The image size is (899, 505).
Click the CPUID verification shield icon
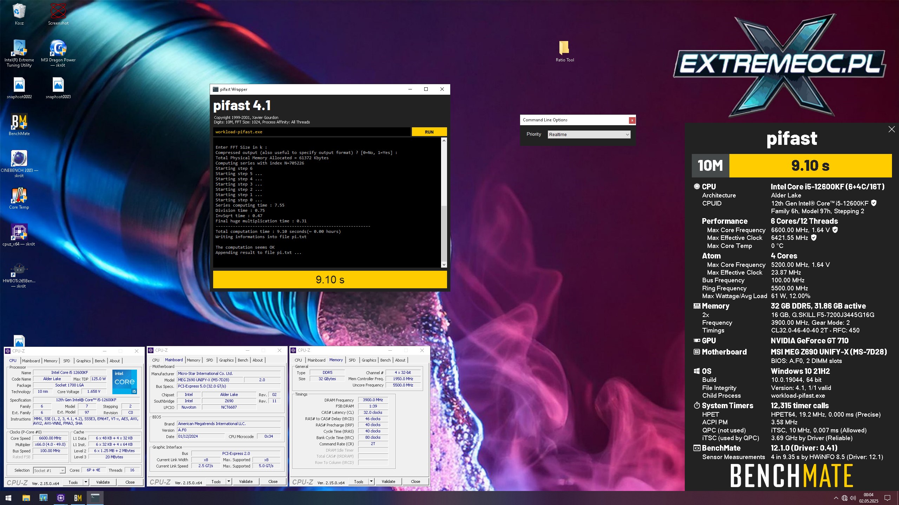tap(874, 203)
